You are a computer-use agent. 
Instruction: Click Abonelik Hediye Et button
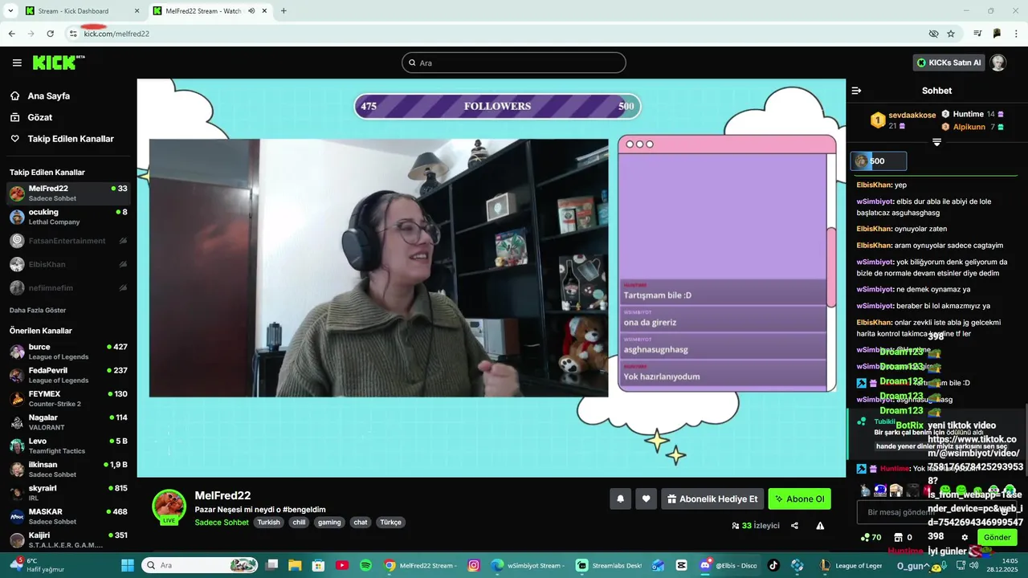pos(712,499)
